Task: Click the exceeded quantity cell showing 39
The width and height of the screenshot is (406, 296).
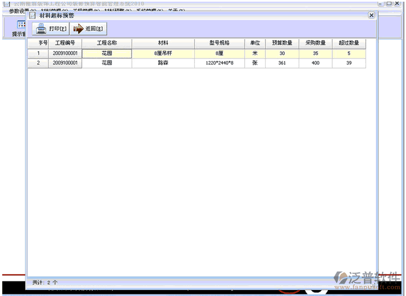Action: [x=349, y=64]
